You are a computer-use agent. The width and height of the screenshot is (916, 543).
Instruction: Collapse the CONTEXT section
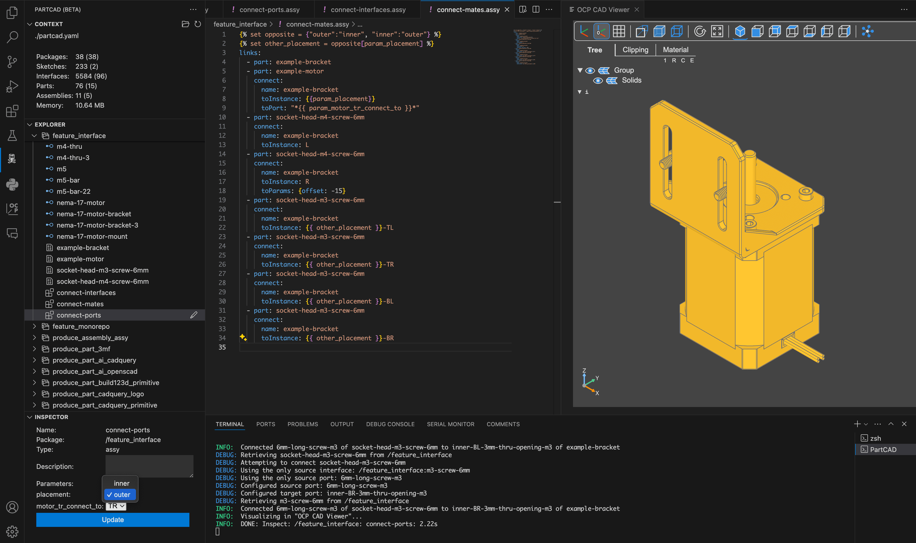point(30,24)
